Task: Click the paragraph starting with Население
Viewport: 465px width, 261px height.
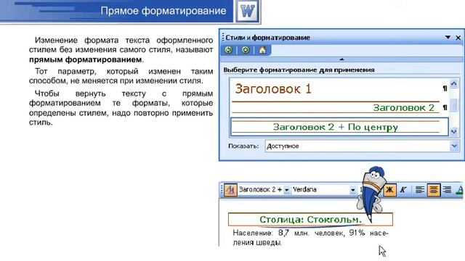Action: click(310, 238)
